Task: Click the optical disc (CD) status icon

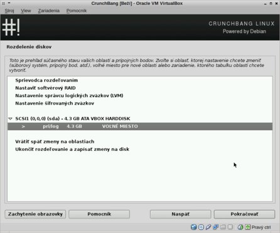Action: pos(201,227)
